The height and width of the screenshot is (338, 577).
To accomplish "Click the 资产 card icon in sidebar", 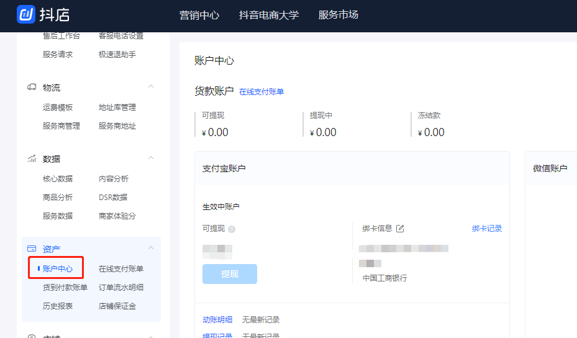I will pos(32,249).
